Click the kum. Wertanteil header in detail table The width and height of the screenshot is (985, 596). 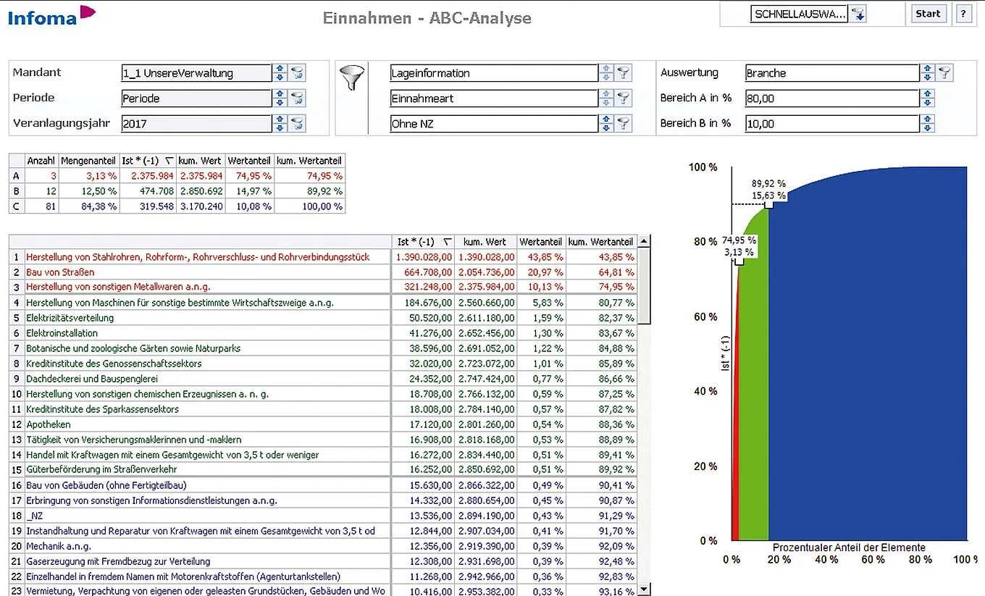coord(600,242)
